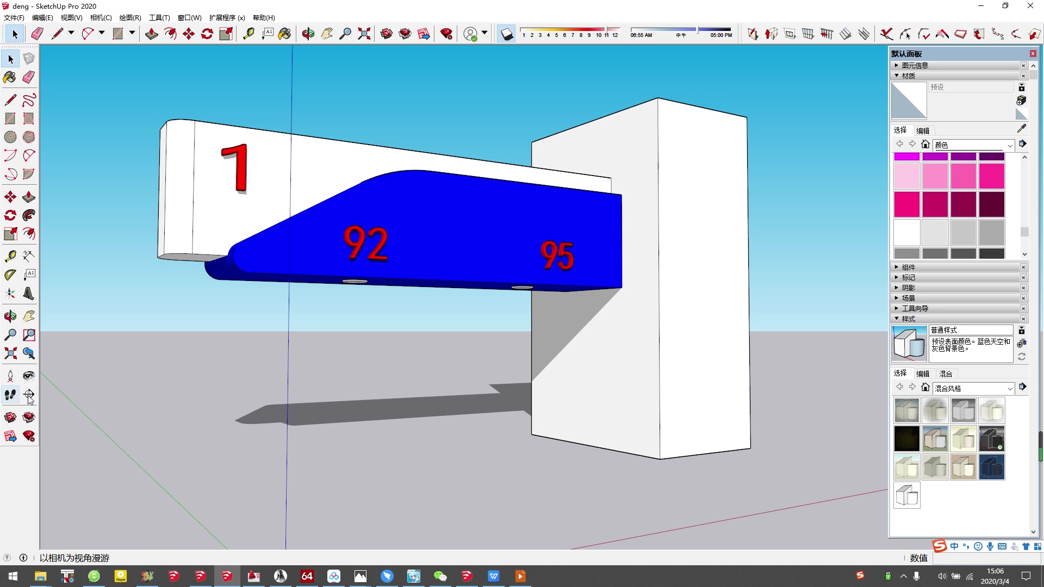The width and height of the screenshot is (1044, 587).
Task: Select the Push/Pull tool in top toolbar
Action: click(x=151, y=34)
